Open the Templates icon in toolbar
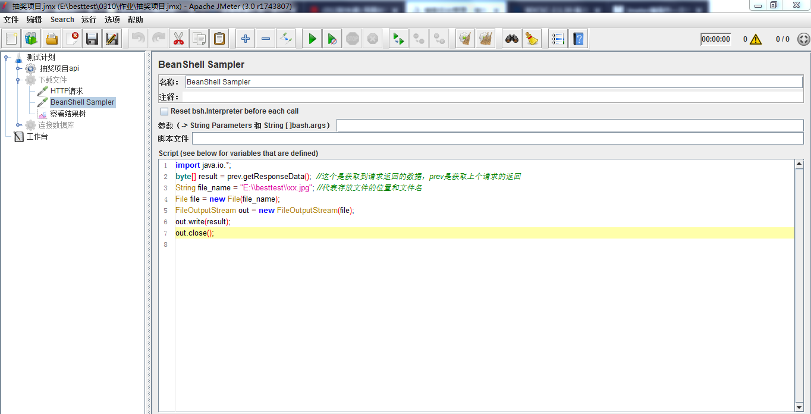This screenshot has width=811, height=414. (x=32, y=39)
